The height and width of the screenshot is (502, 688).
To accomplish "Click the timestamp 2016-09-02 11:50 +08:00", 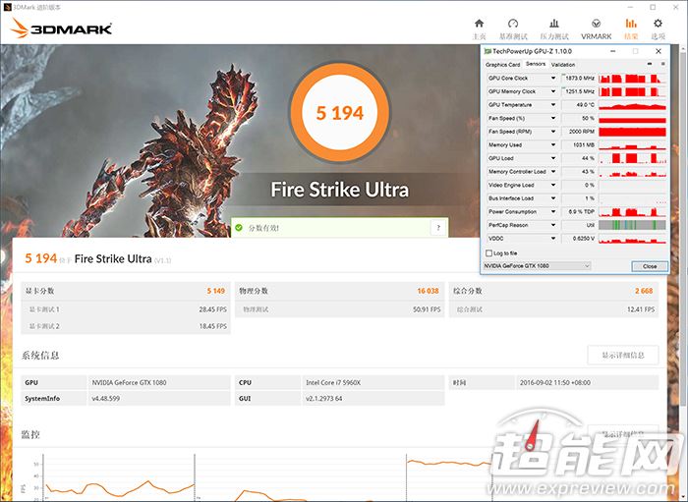I will (555, 383).
